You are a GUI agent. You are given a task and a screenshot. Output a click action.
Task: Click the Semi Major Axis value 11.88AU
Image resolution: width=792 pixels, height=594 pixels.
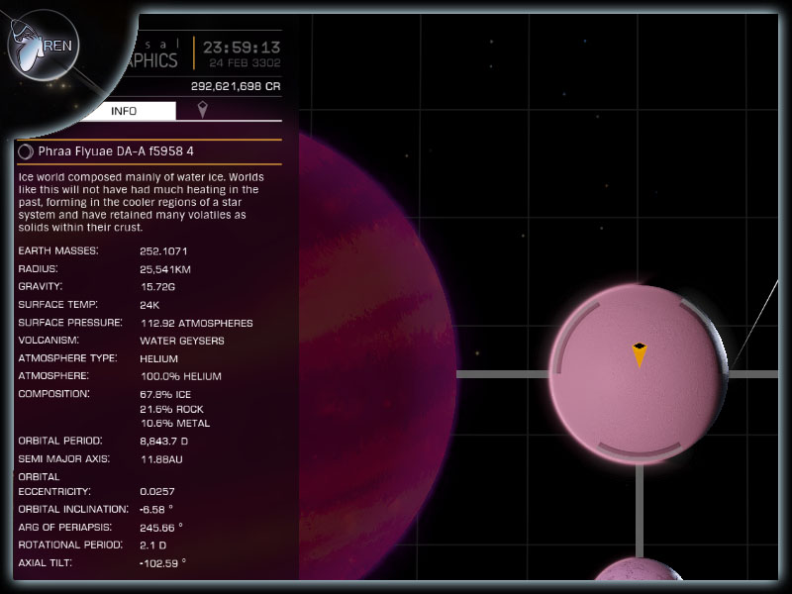coord(161,459)
